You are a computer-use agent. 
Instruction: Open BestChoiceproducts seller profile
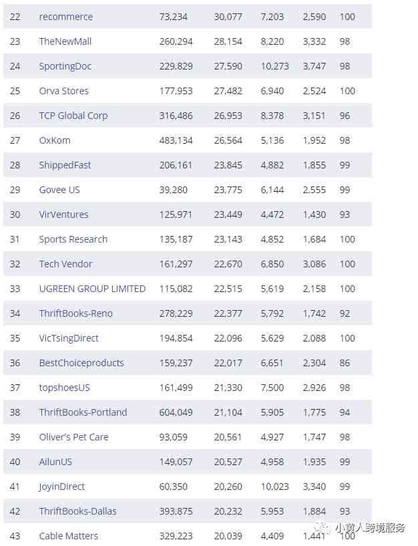81,363
